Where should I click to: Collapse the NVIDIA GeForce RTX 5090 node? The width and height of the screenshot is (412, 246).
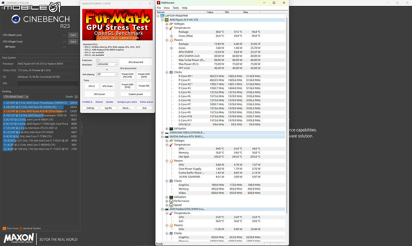click(162, 137)
